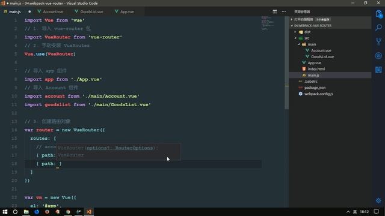Click the 'vue-router' string on line 3
Image resolution: width=385 pixels, height=216 pixels.
coord(105,37)
